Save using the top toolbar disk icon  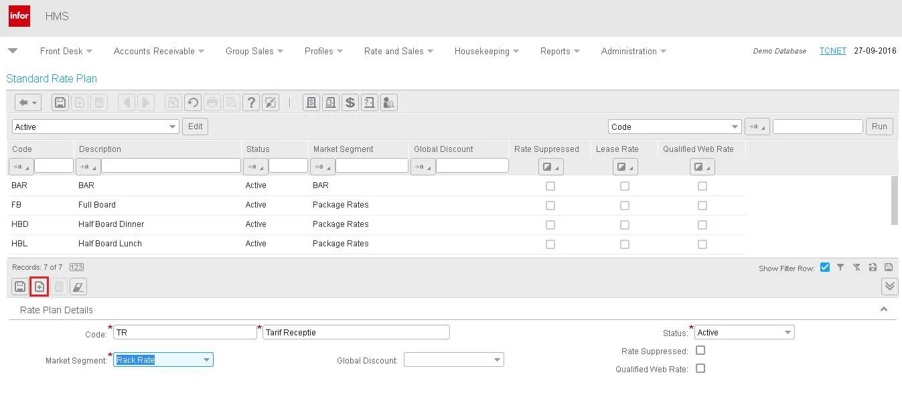coord(60,102)
